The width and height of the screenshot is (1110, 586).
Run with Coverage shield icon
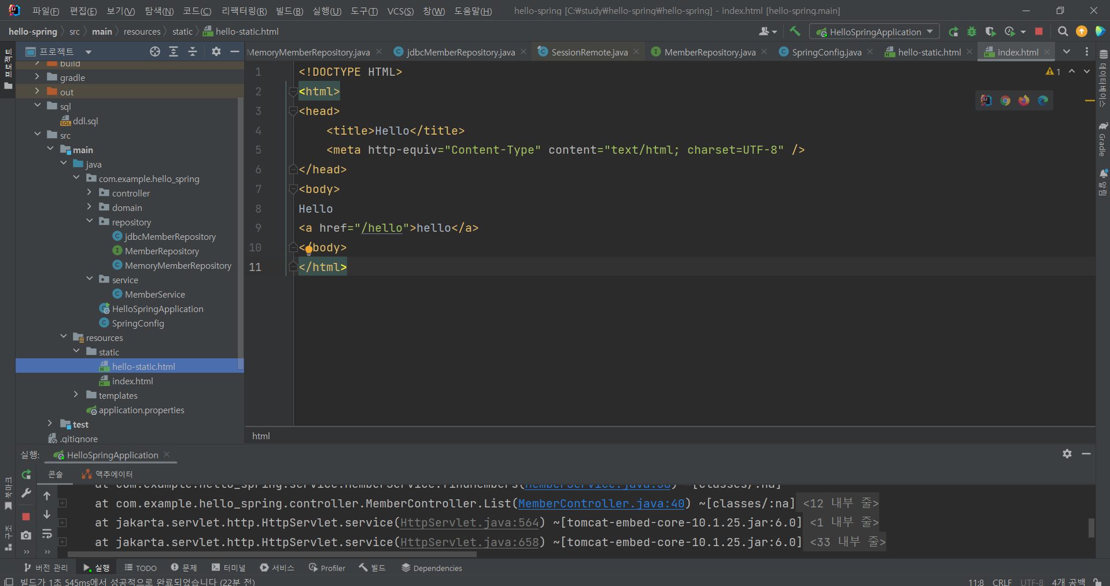[990, 32]
